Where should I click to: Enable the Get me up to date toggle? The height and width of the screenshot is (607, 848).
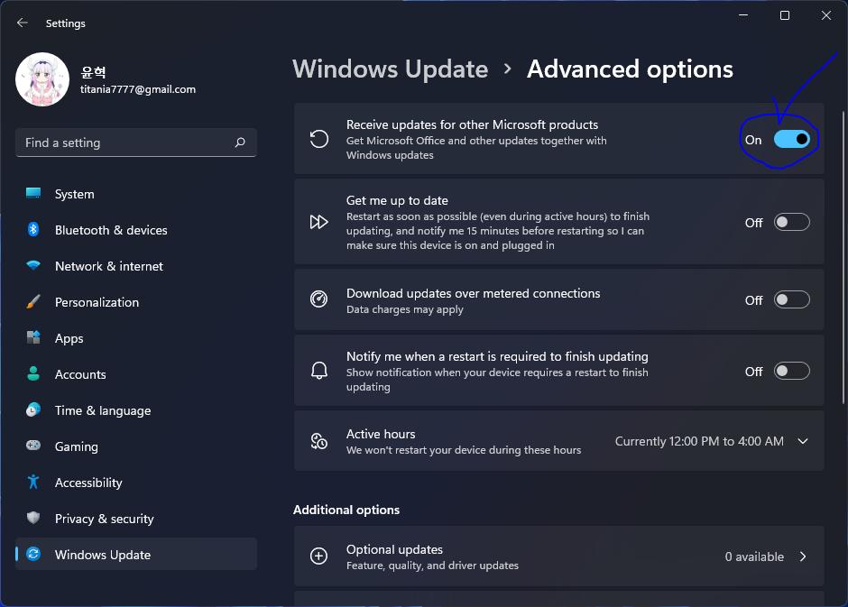click(x=792, y=222)
